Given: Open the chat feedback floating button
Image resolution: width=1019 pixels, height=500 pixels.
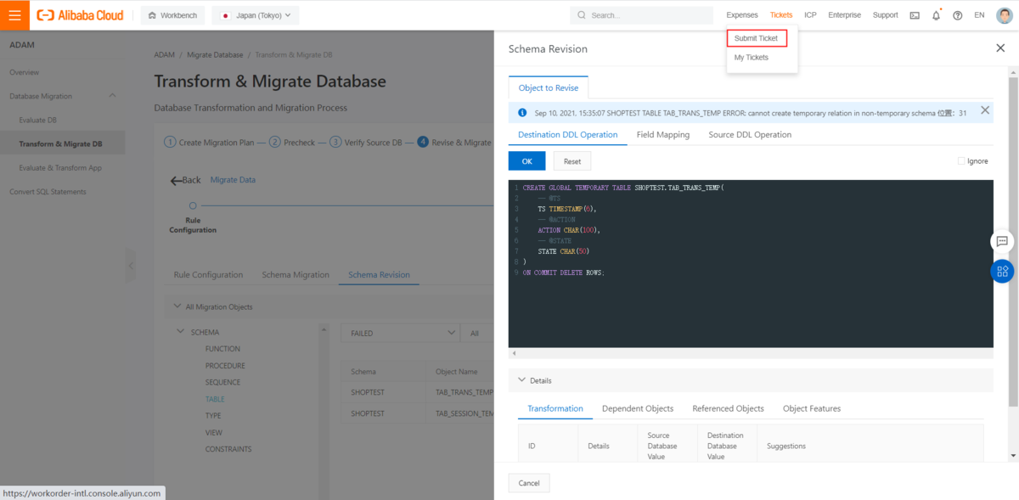Looking at the screenshot, I should pos(1002,241).
